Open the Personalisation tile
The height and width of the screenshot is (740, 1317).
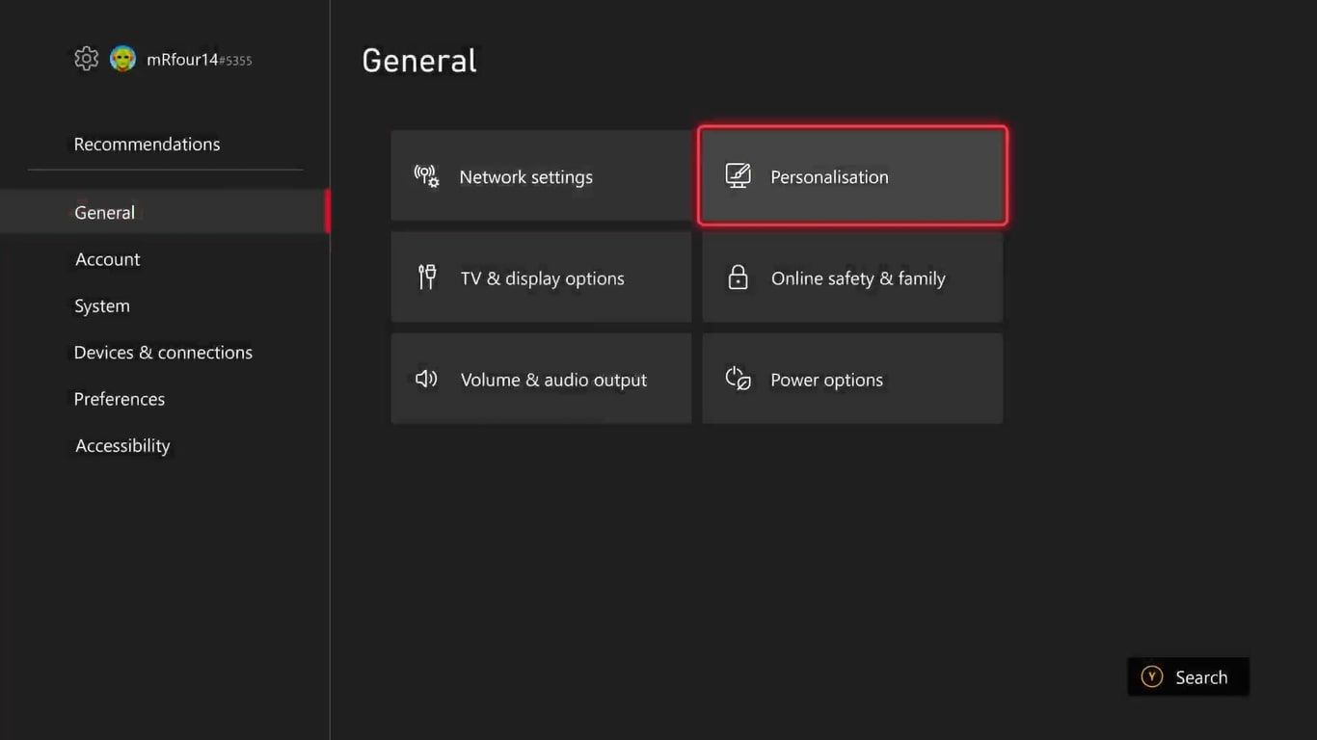point(851,175)
